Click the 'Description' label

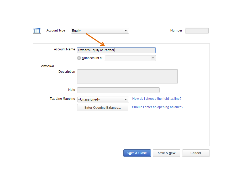click(x=67, y=72)
